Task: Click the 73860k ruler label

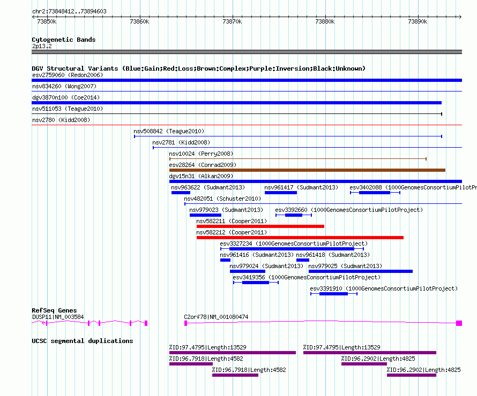Action: (x=139, y=21)
